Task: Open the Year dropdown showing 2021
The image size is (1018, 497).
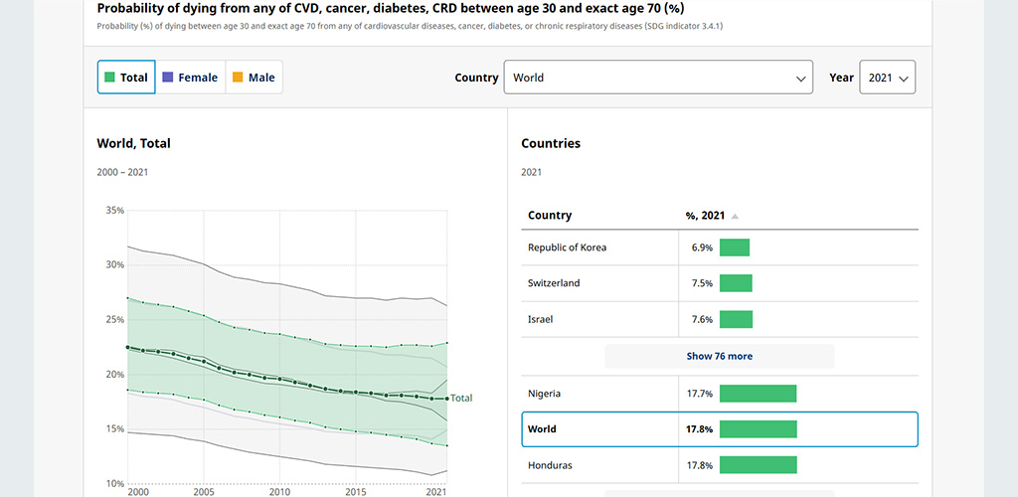Action: coord(888,78)
